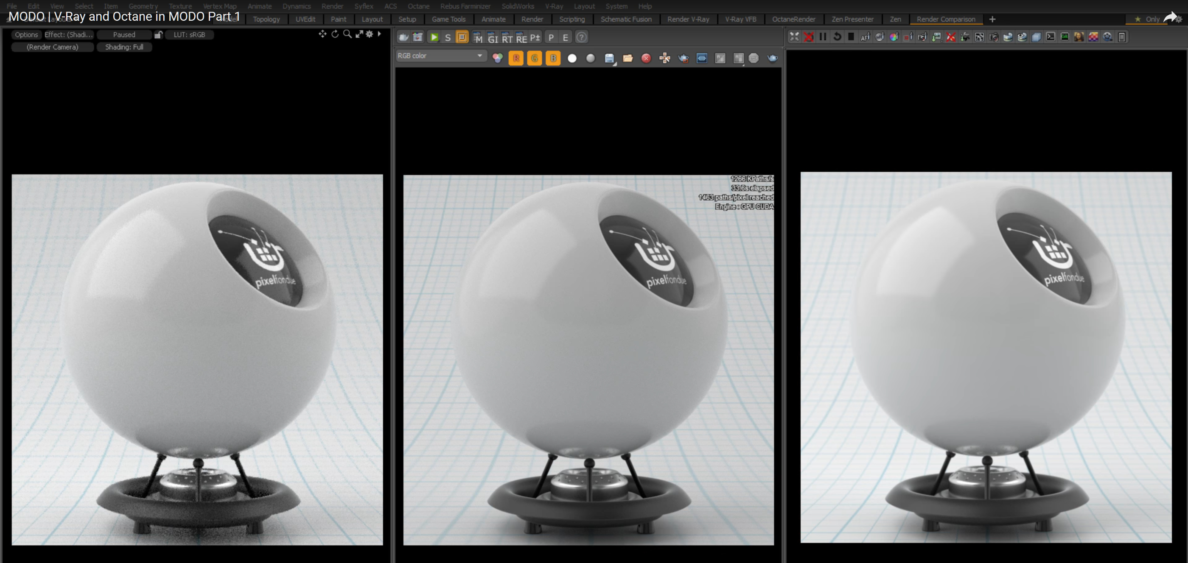Click the white circle color swatch button
1188x563 pixels.
[x=572, y=58]
